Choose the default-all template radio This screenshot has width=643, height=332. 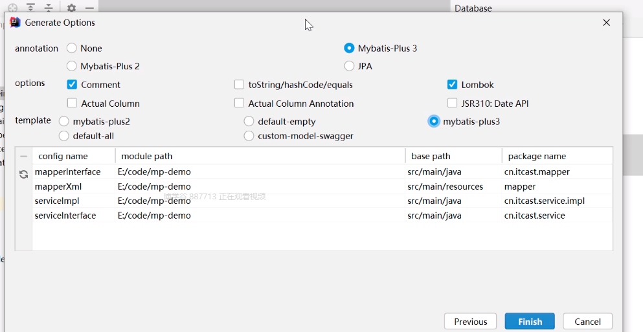click(63, 136)
